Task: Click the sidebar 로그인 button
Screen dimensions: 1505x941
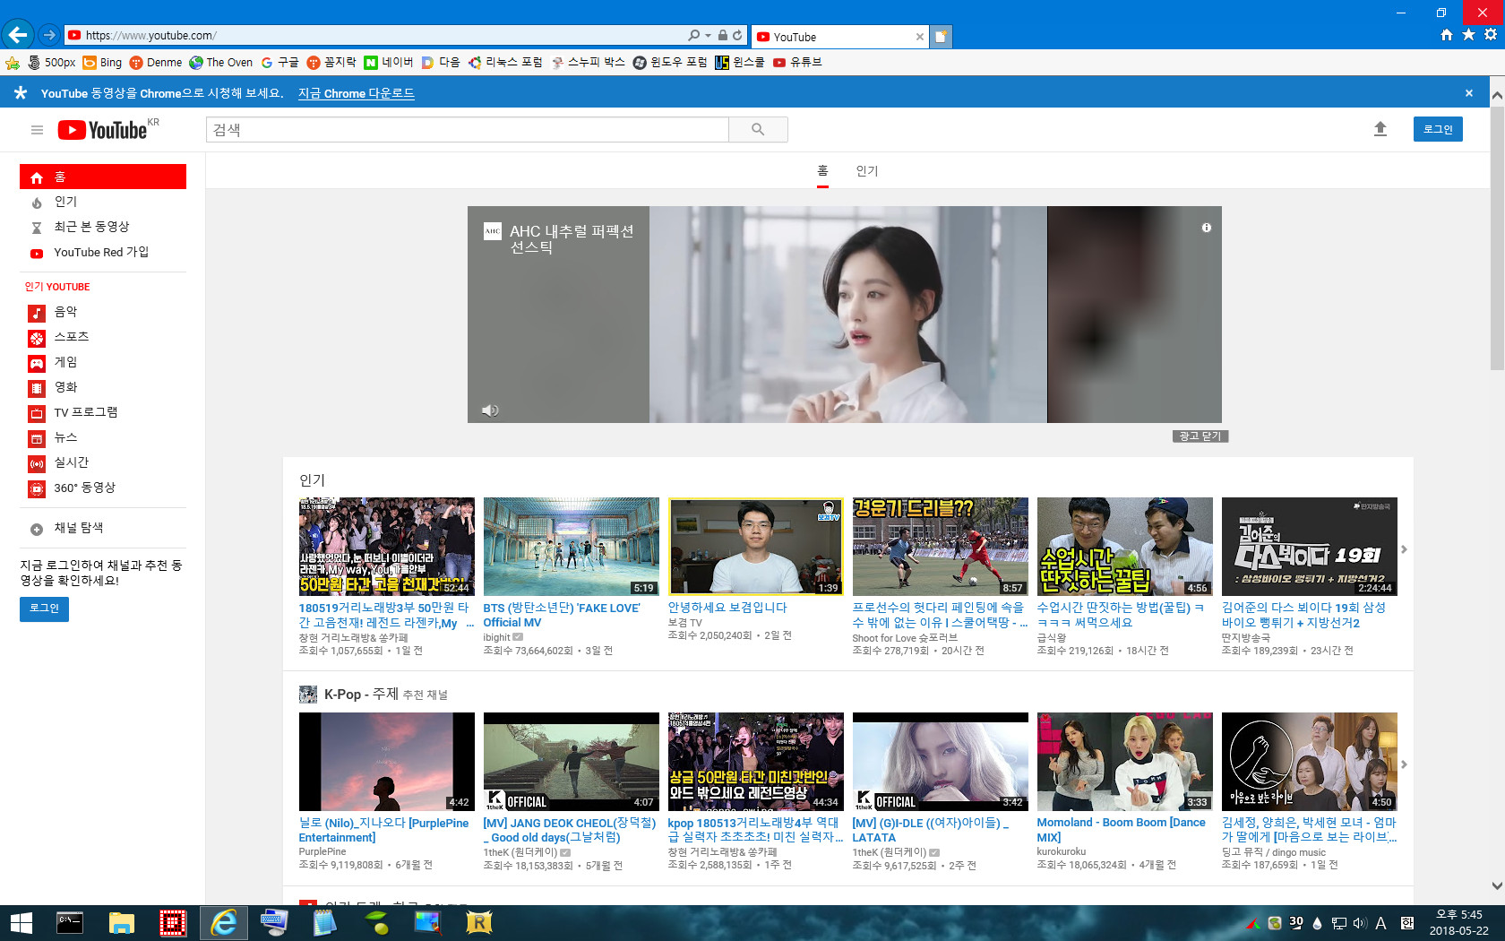Action: click(44, 609)
